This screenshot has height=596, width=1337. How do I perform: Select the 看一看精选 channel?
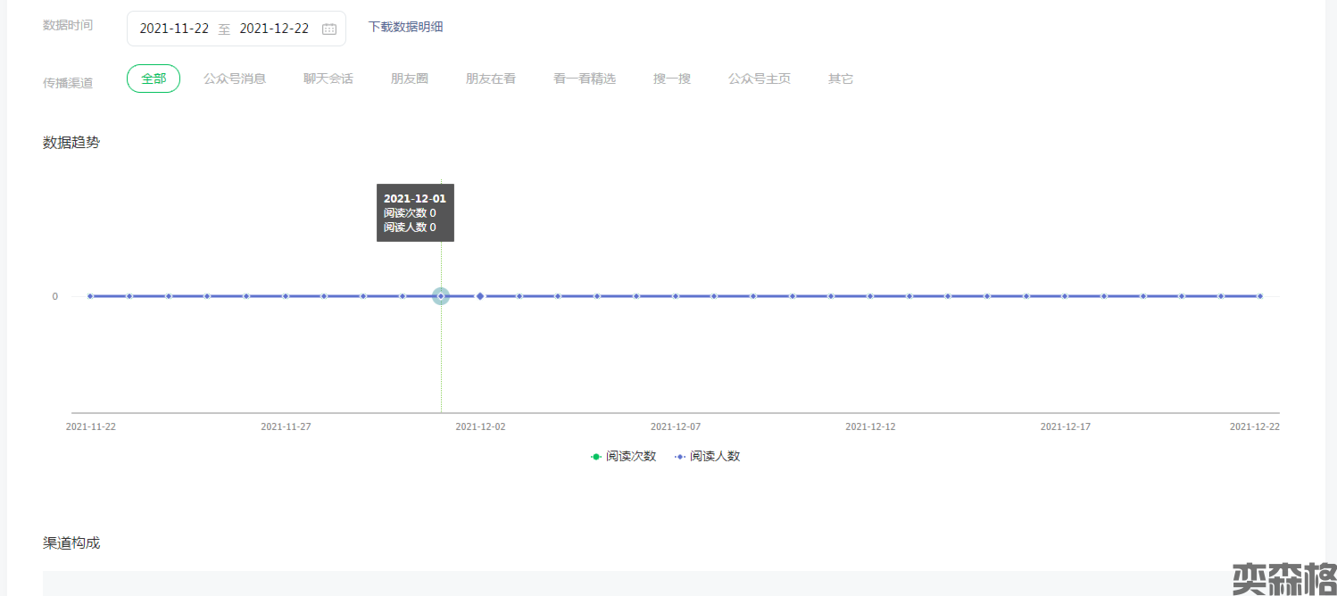(x=585, y=79)
